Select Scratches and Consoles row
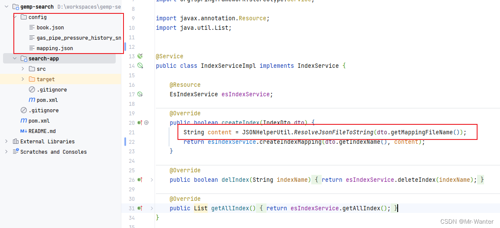 53,152
